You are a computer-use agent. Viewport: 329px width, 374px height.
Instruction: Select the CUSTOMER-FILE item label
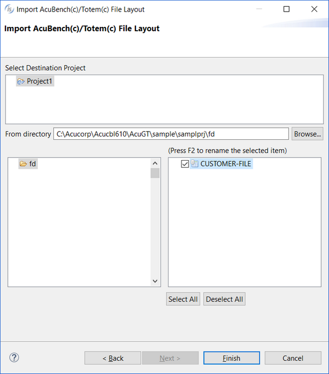[226, 164]
